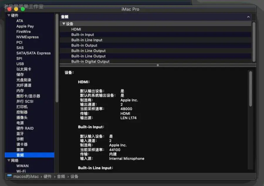The width and height of the screenshot is (264, 186).
Task: Select Built-in Output device row
Action: (155, 45)
